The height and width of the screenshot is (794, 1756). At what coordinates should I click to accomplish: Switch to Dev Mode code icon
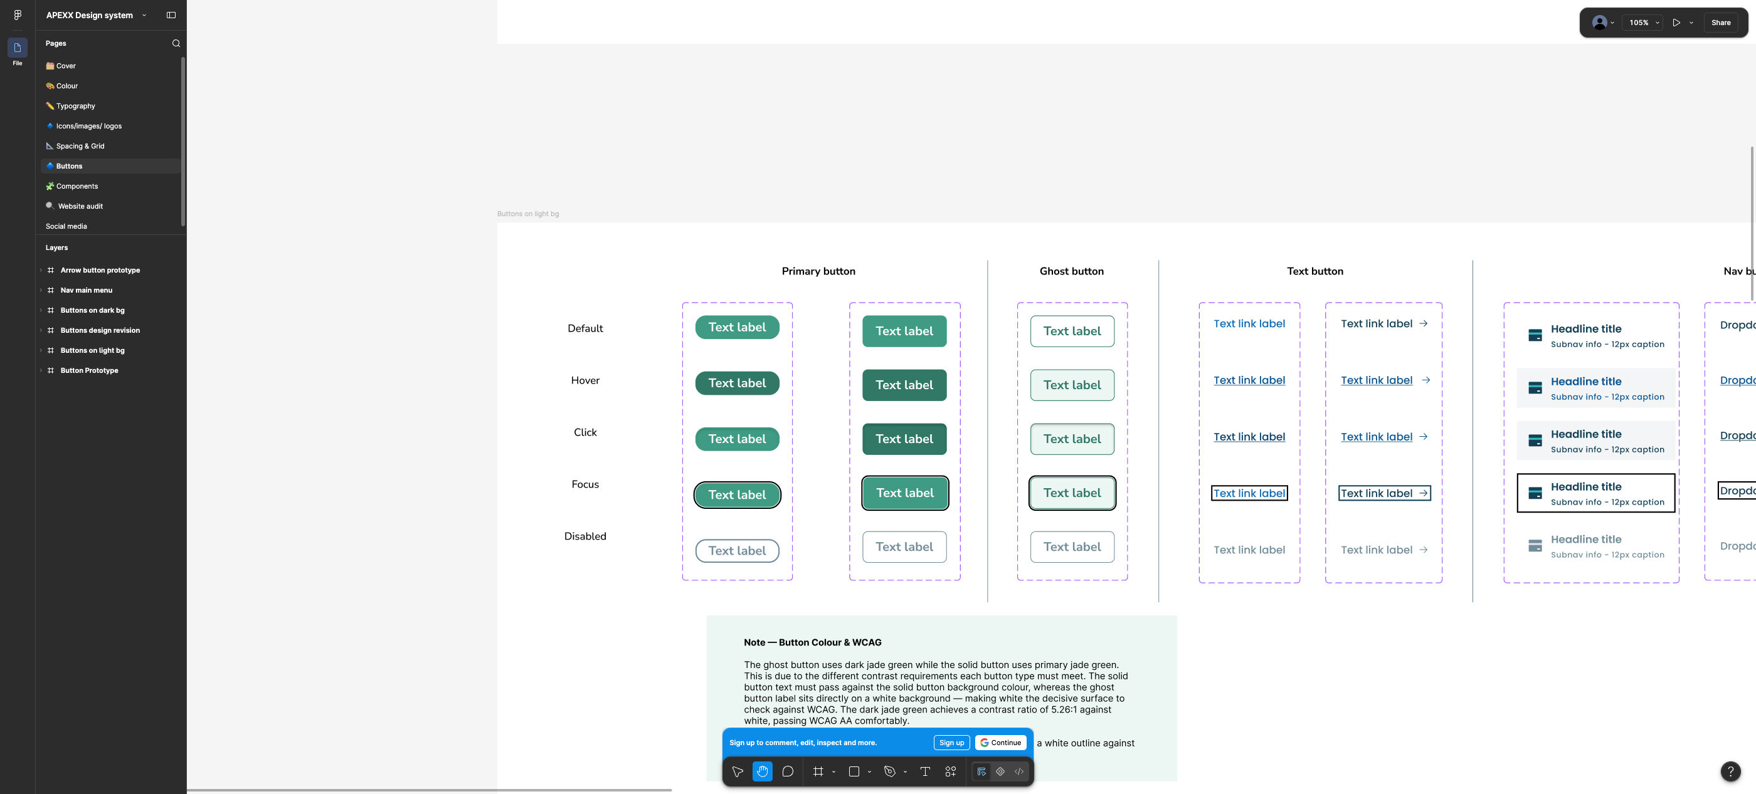click(1019, 771)
